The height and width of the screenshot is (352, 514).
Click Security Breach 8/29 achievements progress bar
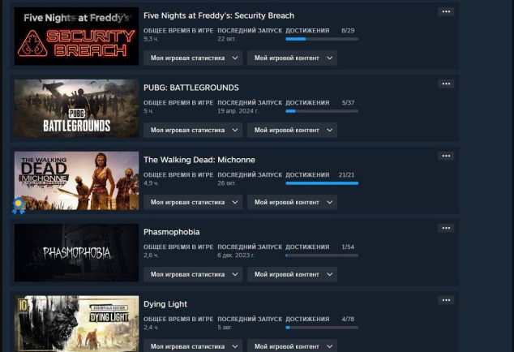coord(322,39)
